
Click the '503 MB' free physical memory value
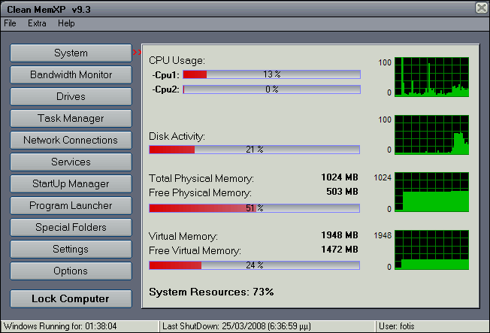(342, 192)
